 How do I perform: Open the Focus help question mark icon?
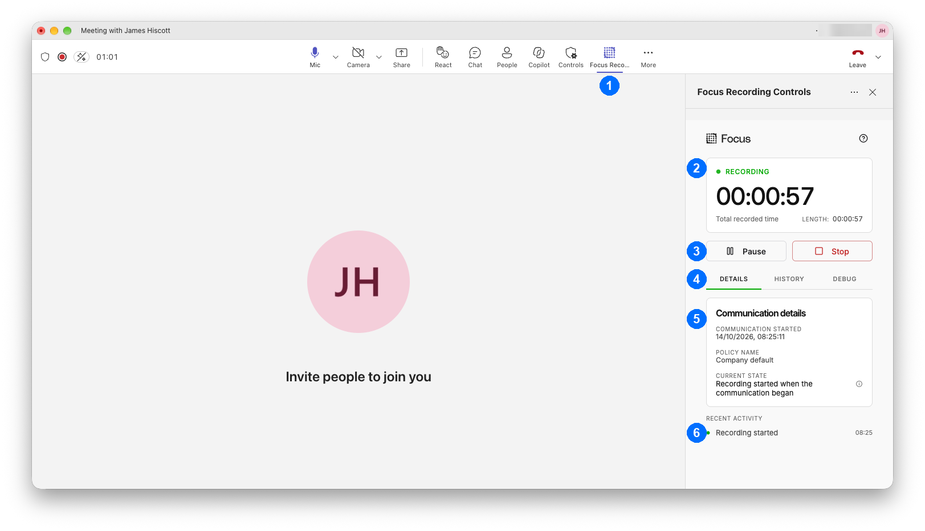863,138
